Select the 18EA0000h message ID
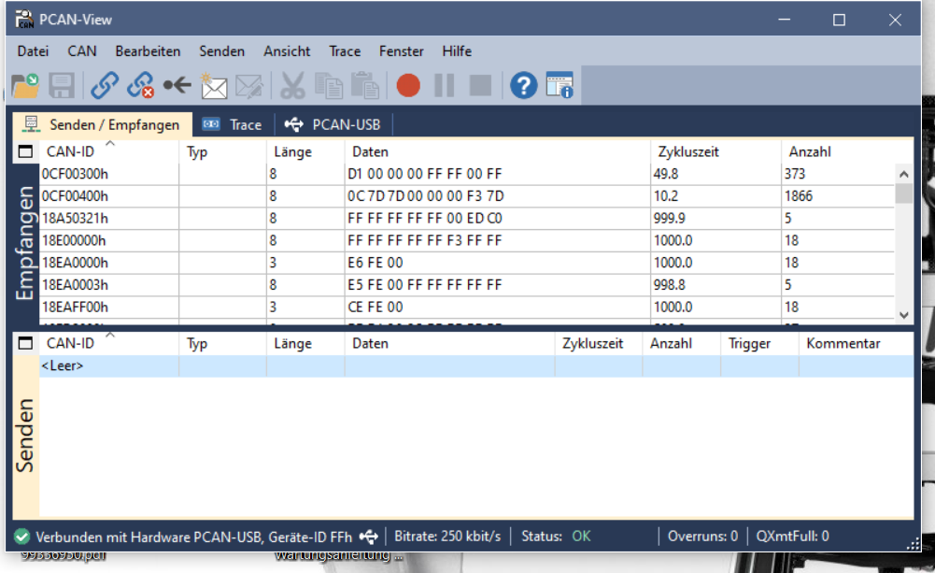This screenshot has height=573, width=935. (75, 263)
